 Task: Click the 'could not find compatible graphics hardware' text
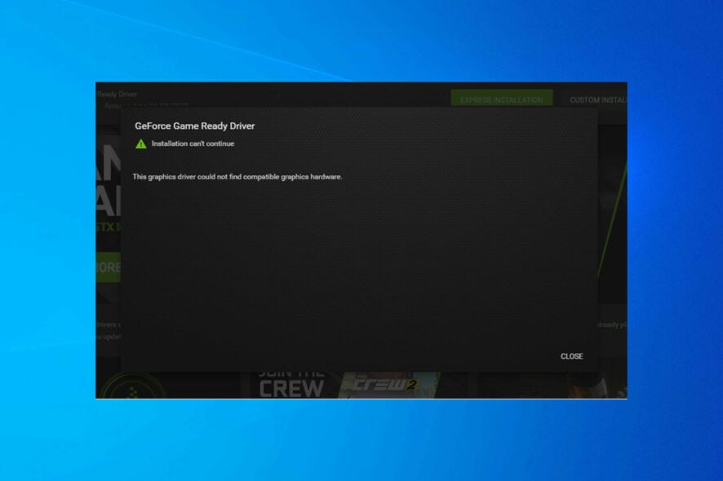(x=270, y=177)
